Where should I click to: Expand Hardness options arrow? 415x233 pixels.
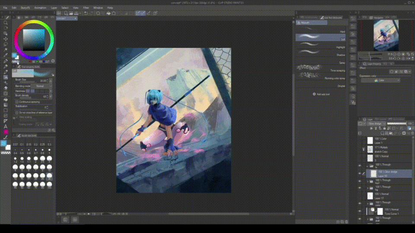pyautogui.click(x=51, y=91)
